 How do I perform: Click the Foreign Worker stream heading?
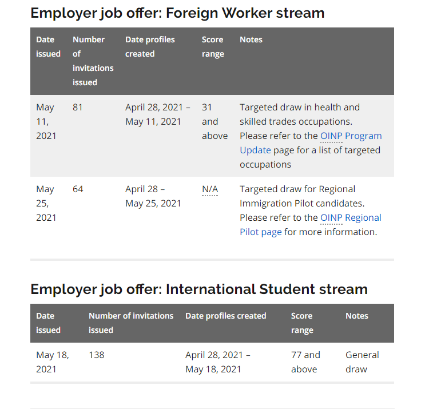(177, 13)
